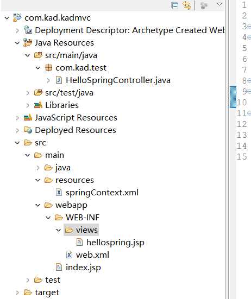
Task: Click line number 10 in editor gutter
Action: (242, 103)
